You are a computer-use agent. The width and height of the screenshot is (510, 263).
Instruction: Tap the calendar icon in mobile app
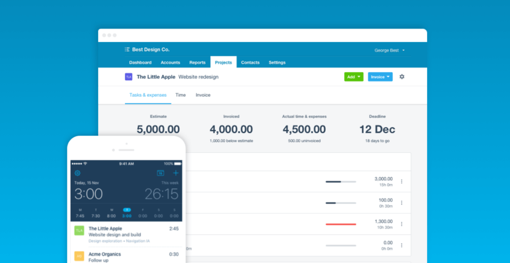[161, 173]
